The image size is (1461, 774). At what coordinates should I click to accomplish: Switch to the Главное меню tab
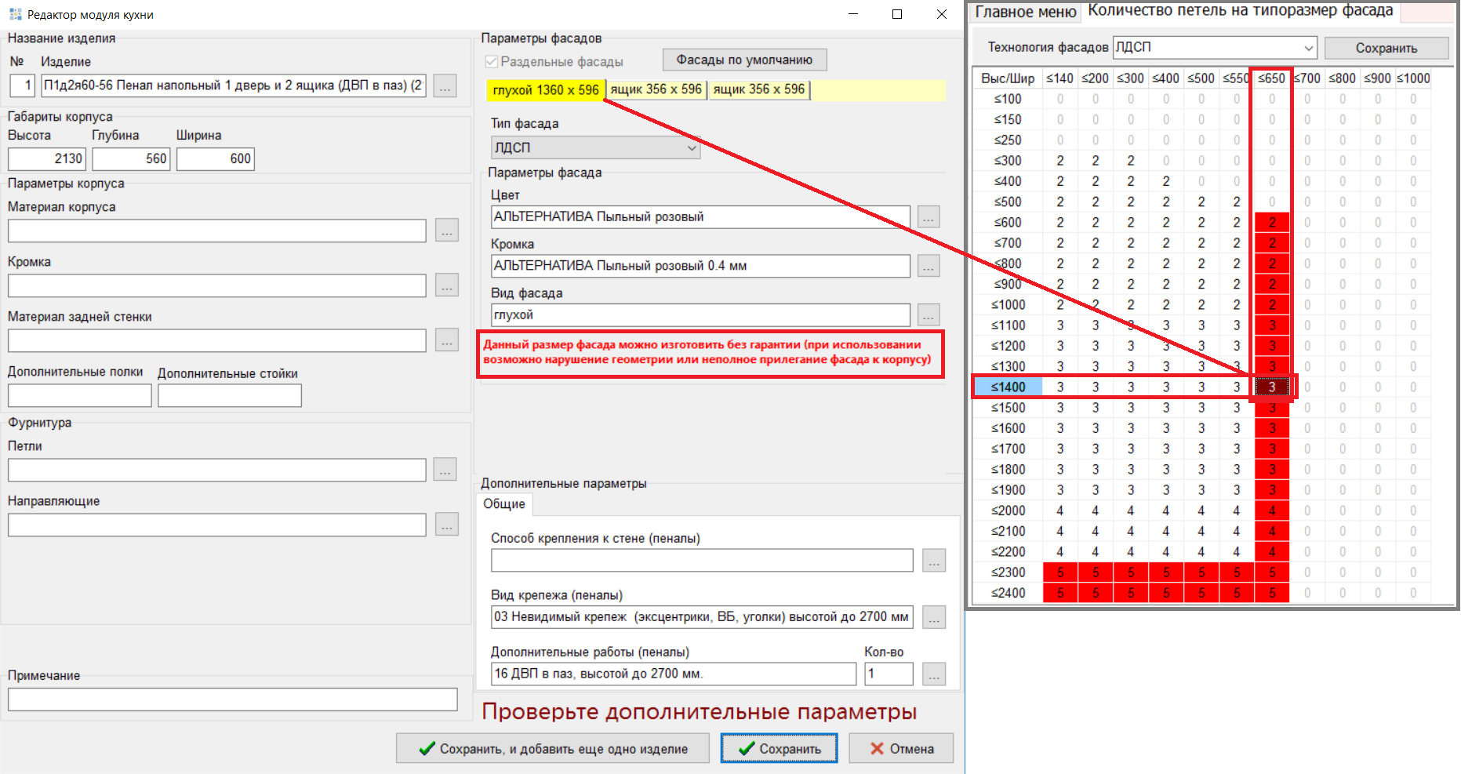(x=1025, y=12)
